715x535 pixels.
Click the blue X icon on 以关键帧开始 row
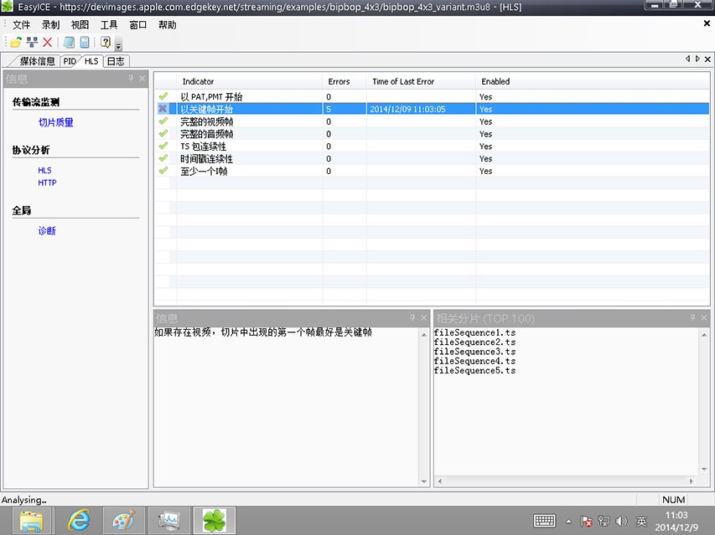point(163,109)
